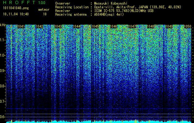Image resolution: width=194 pixels, height=123 pixels.
Task: Click the 0.7 frequency axis label
Action: (2, 101)
